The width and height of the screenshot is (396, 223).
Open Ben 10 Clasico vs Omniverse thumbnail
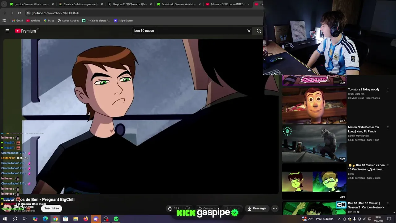[x=314, y=181]
